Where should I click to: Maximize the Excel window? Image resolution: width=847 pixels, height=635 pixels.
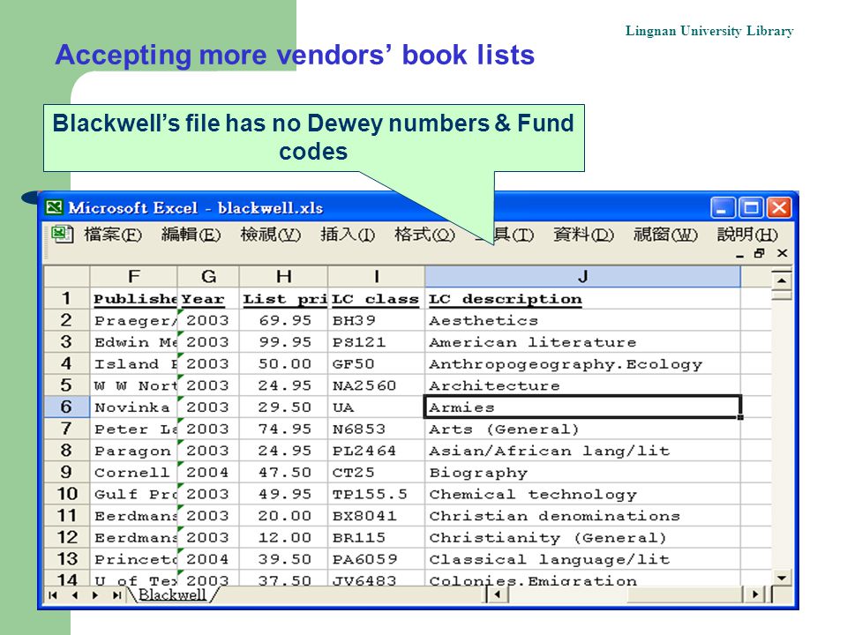point(751,207)
